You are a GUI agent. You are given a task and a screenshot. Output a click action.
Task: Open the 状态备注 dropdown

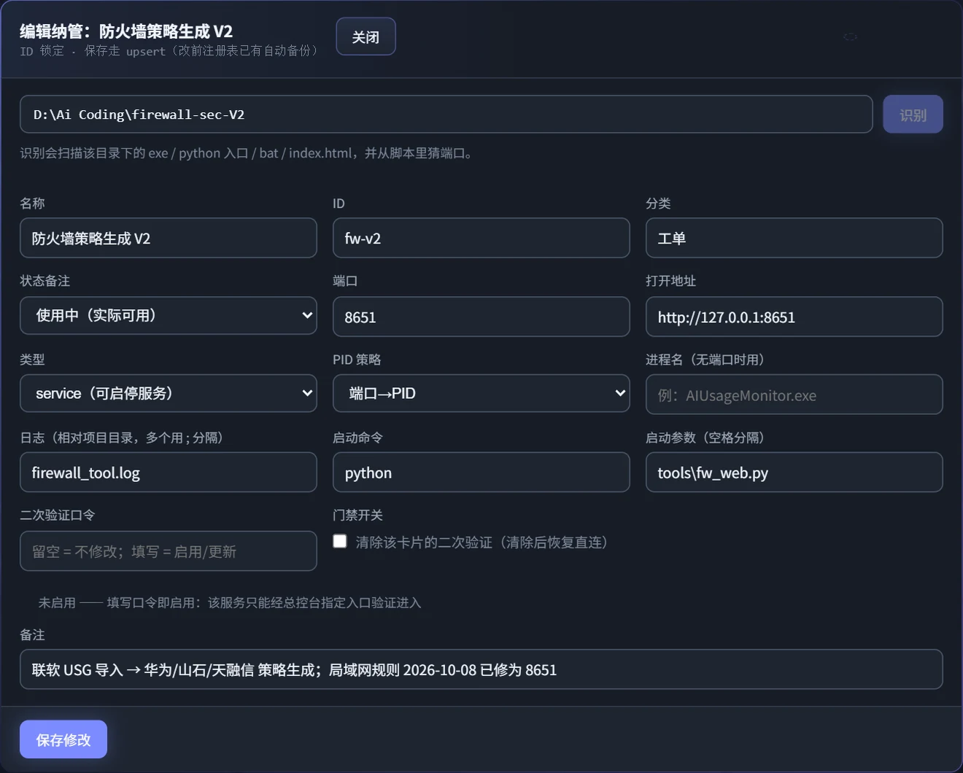(169, 316)
